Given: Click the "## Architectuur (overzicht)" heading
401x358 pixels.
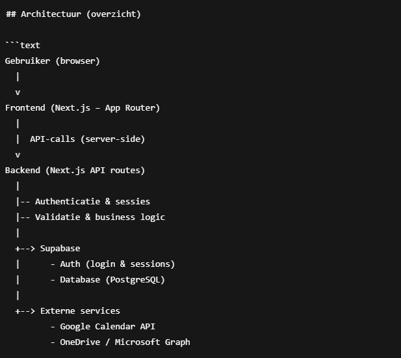Looking at the screenshot, I should coord(73,14).
